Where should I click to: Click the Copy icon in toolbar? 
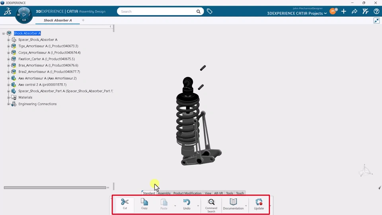coord(144,202)
